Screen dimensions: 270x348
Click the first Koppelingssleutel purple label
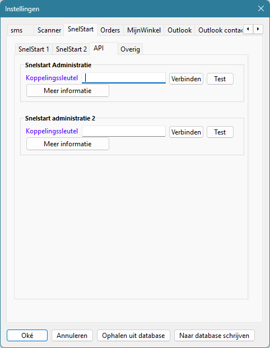click(52, 78)
